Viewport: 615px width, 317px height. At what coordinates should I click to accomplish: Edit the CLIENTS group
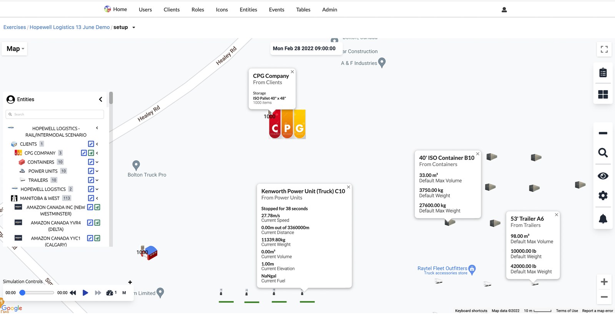91,144
